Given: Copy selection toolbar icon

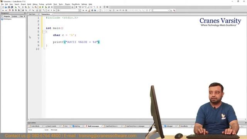Looking at the screenshot, I should click(x=26, y=7).
